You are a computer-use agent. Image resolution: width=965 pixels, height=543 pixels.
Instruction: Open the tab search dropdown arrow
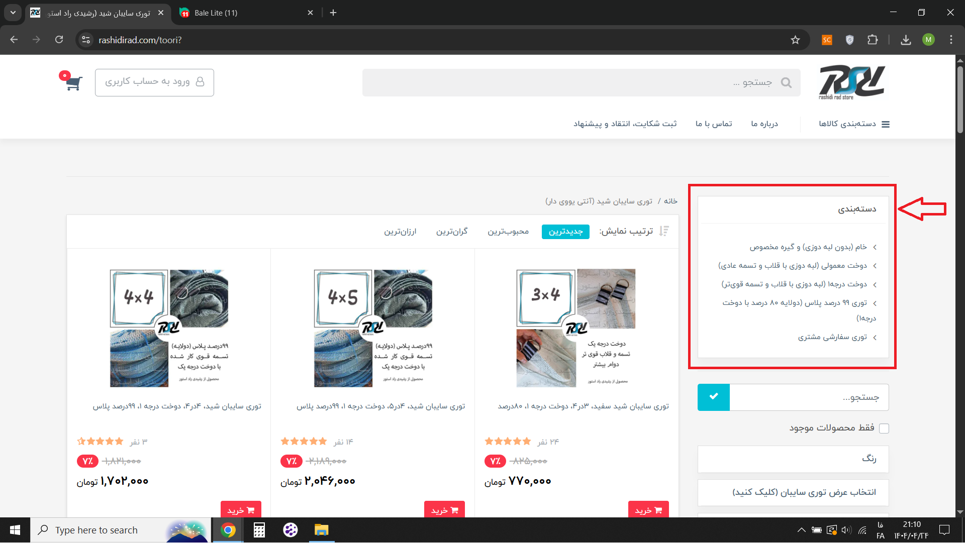[13, 13]
